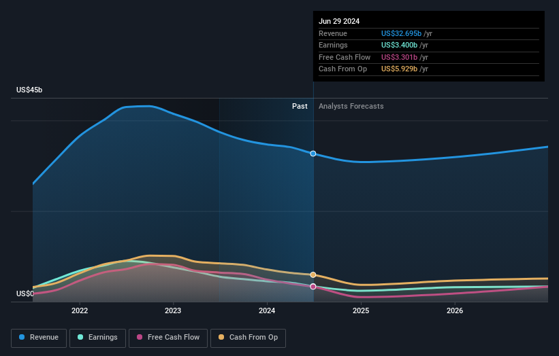
Task: Click the Earnings row label in tooltip
Action: tap(333, 45)
